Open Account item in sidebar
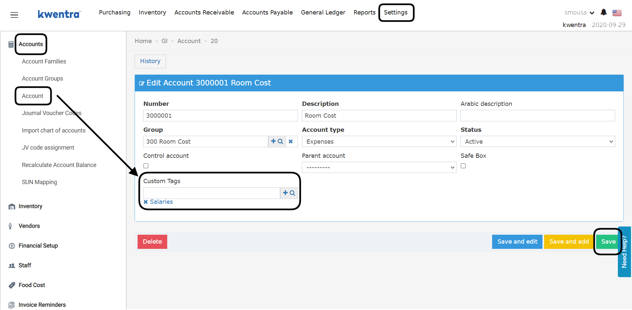Viewport: 632px width, 310px height. tap(33, 96)
